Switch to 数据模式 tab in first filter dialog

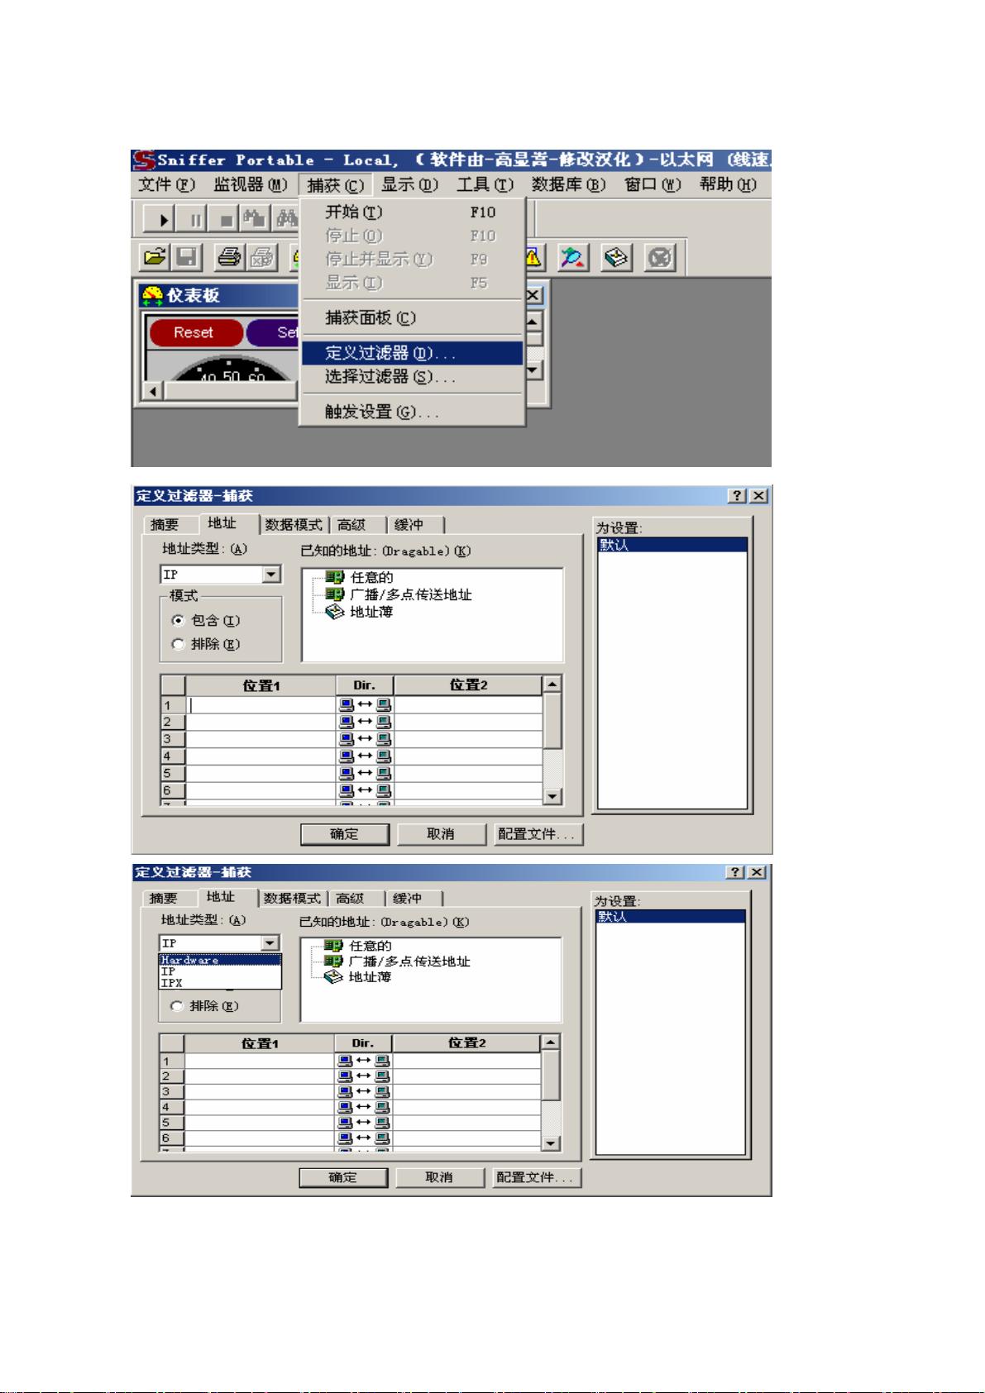click(x=292, y=525)
